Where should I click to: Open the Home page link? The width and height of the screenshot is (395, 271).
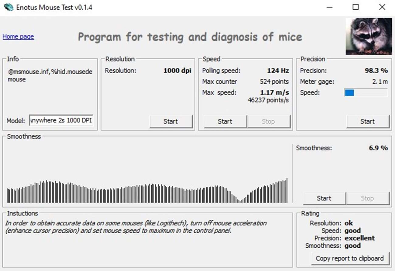coord(18,36)
